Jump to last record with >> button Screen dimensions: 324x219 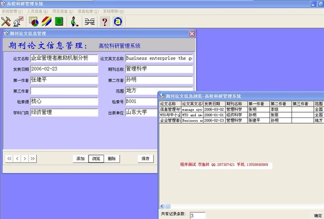(x=33, y=159)
